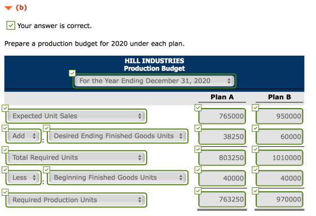Click the check icon above Total Required Units
This screenshot has width=316, height=216.
(5, 150)
